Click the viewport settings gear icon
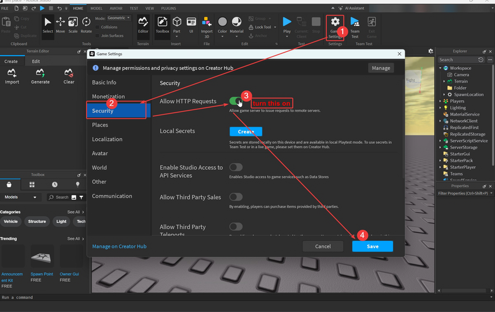 click(x=431, y=51)
